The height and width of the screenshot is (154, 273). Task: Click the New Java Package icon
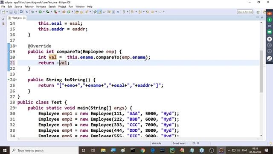[64, 12]
